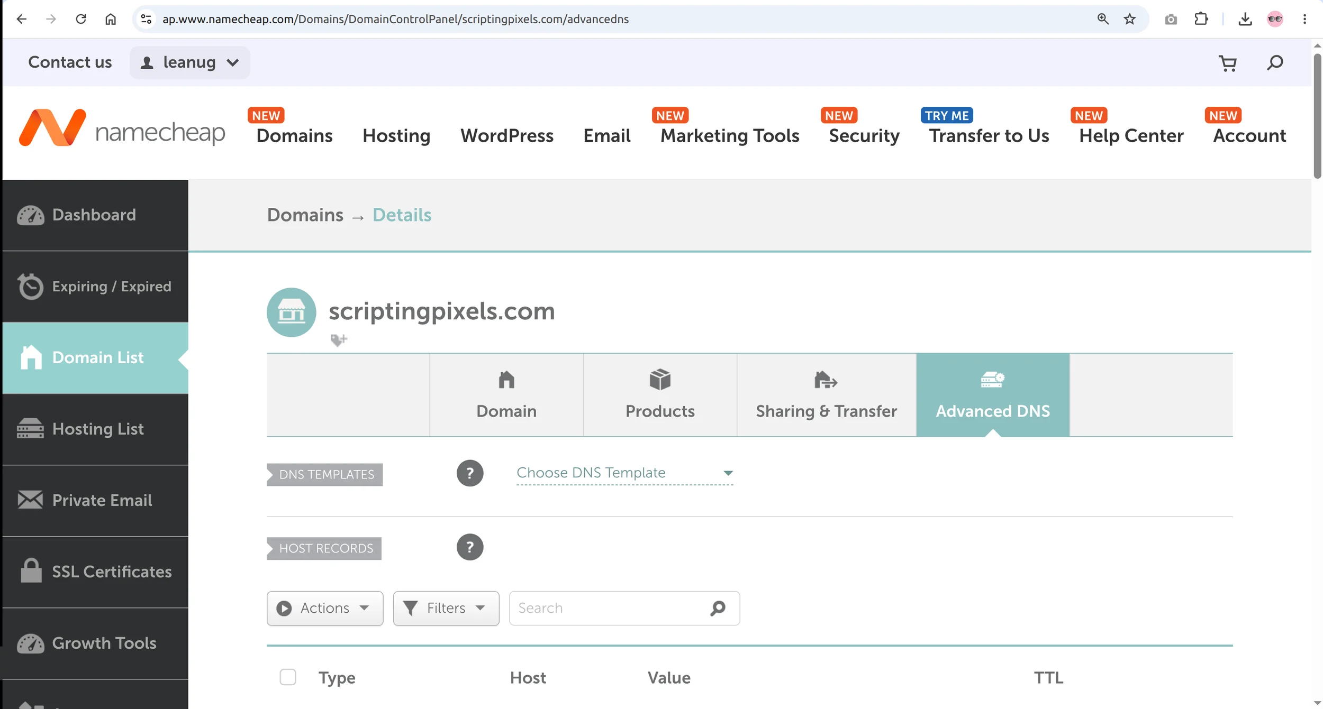Open SSL Certificates in sidebar
Image resolution: width=1323 pixels, height=709 pixels.
click(x=95, y=572)
